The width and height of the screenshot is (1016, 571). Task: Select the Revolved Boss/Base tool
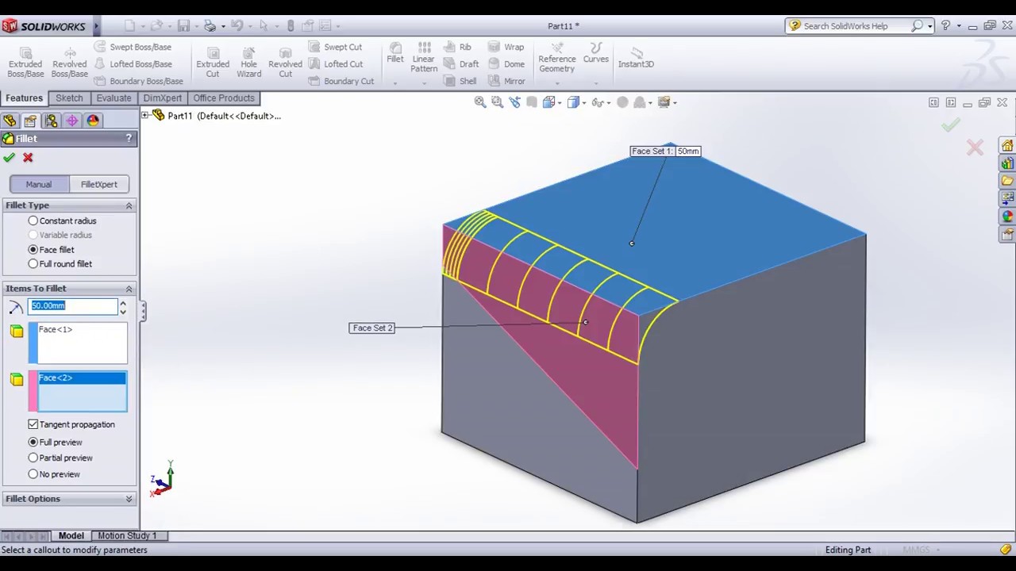click(69, 62)
